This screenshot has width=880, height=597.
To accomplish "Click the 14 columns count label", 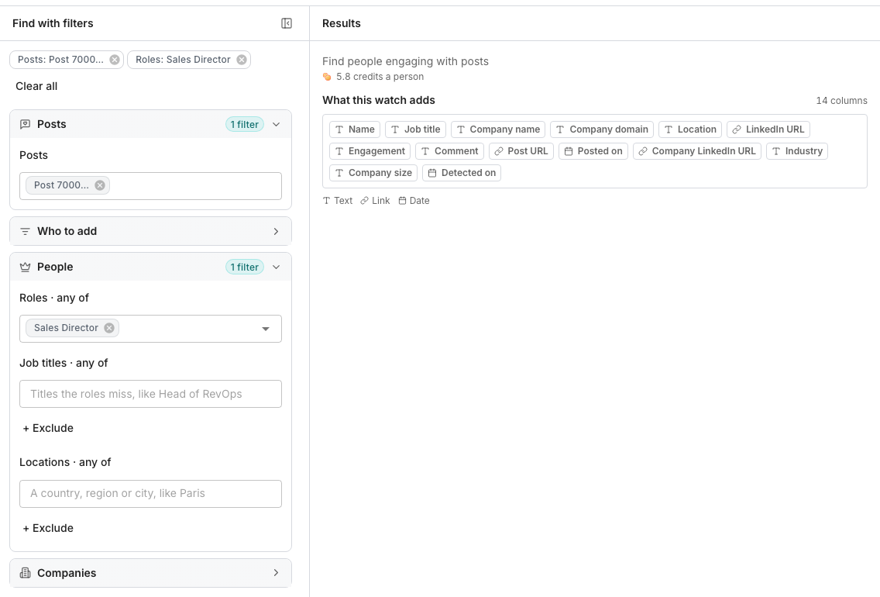I will pos(841,101).
